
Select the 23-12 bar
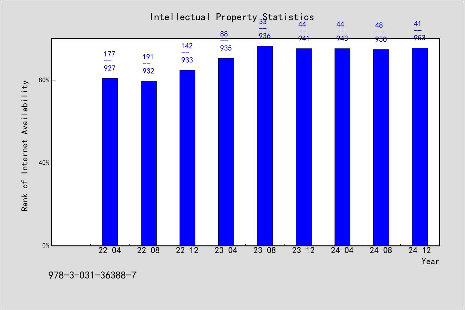[304, 147]
